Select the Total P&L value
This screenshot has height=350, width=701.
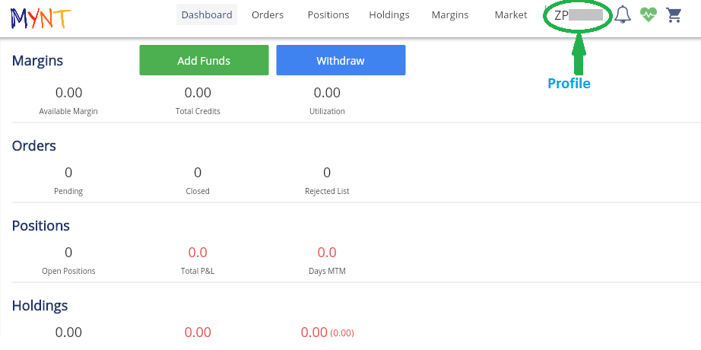point(198,253)
